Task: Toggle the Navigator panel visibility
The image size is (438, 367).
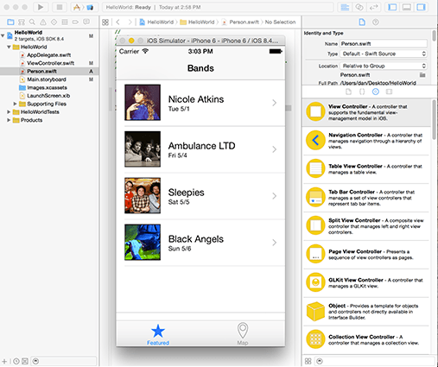Action: [x=392, y=7]
